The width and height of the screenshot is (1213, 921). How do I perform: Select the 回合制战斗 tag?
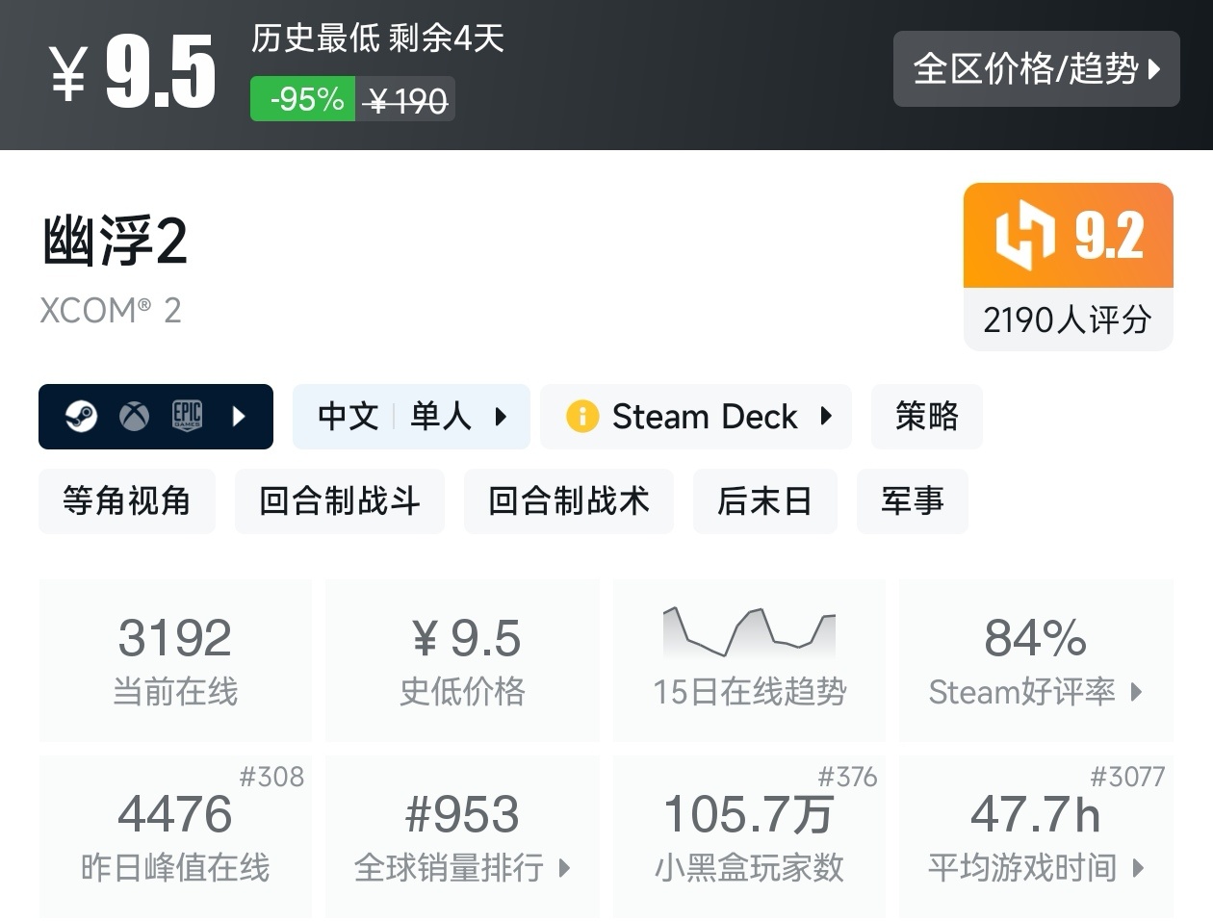coord(339,500)
